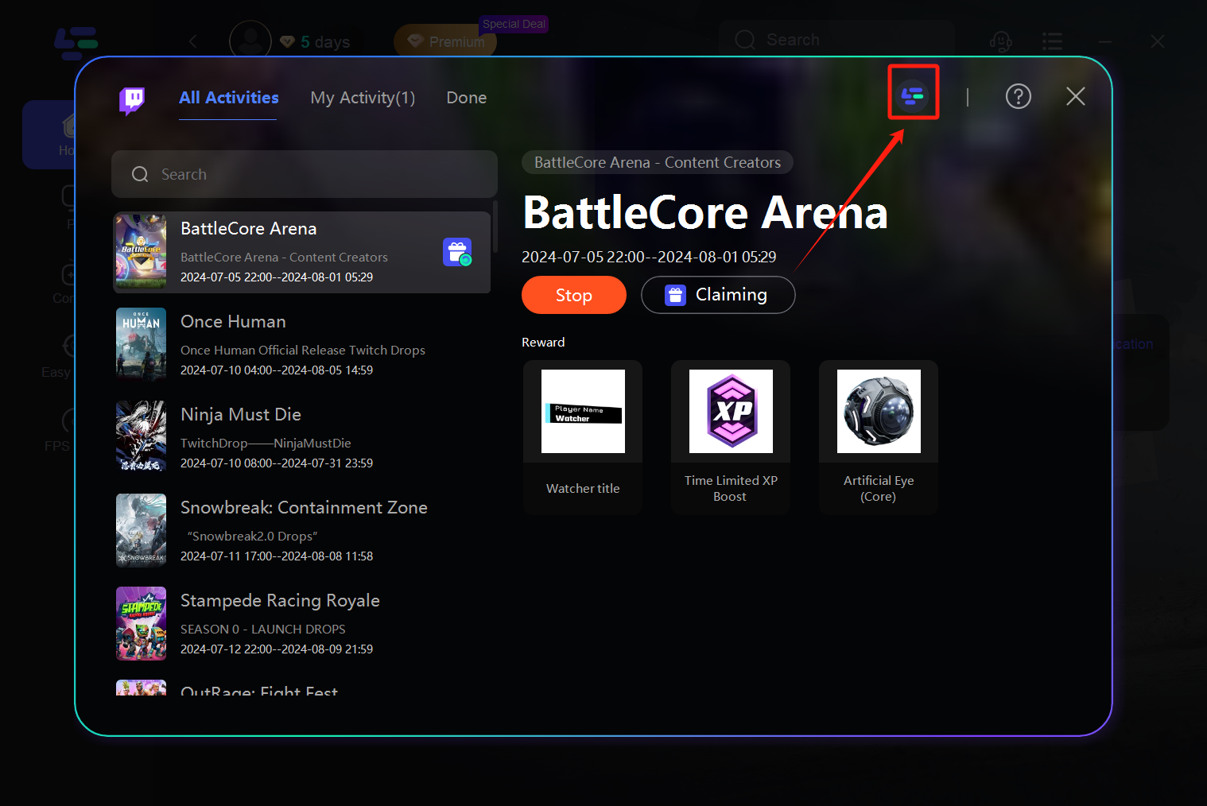Viewport: 1207px width, 806px height.
Task: Open the list menu icon in main window
Action: coord(1052,41)
